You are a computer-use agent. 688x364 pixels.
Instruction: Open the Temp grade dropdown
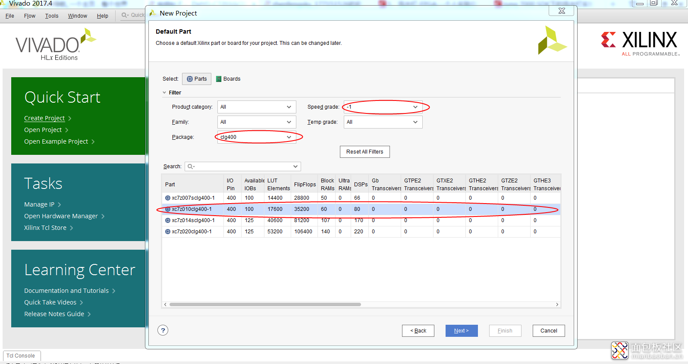coord(383,122)
